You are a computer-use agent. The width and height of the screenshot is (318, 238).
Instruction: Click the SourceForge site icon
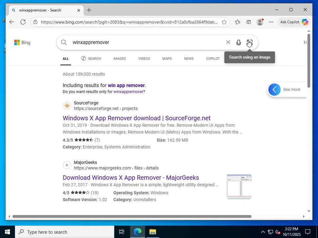click(67, 106)
